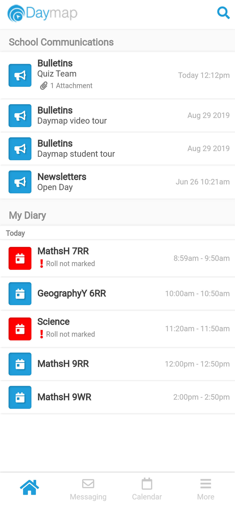
Task: Tap the red calendar icon for MathsH 7RR
Action: [x=20, y=258]
